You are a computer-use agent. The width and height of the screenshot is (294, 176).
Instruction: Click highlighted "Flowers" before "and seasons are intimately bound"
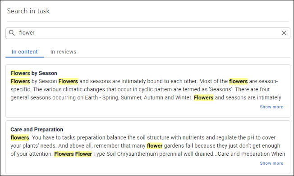(x=68, y=81)
